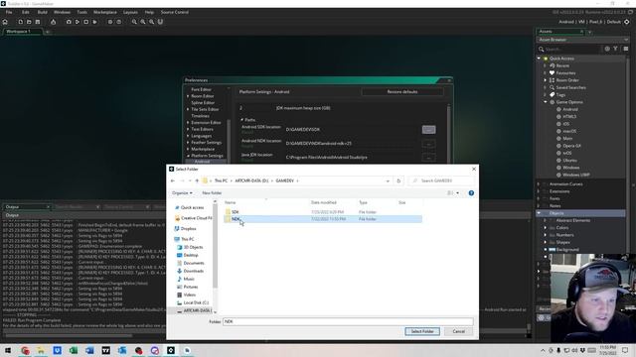Click Restore defaults in Preferences

point(401,92)
